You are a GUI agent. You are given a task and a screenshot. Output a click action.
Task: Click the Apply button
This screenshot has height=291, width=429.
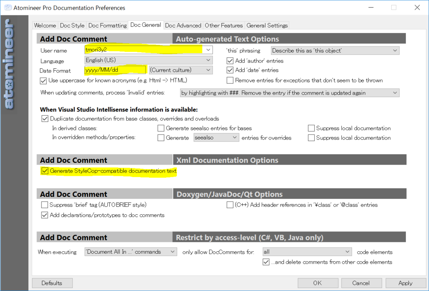coord(405,283)
